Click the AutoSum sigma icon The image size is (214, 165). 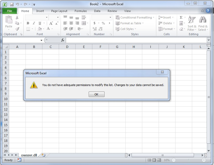tap(181, 17)
